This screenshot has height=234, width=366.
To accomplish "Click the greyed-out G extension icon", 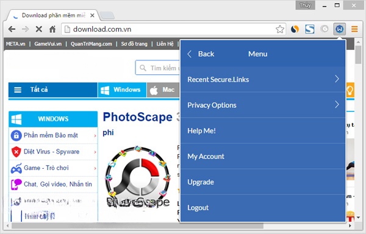I will 325,29.
